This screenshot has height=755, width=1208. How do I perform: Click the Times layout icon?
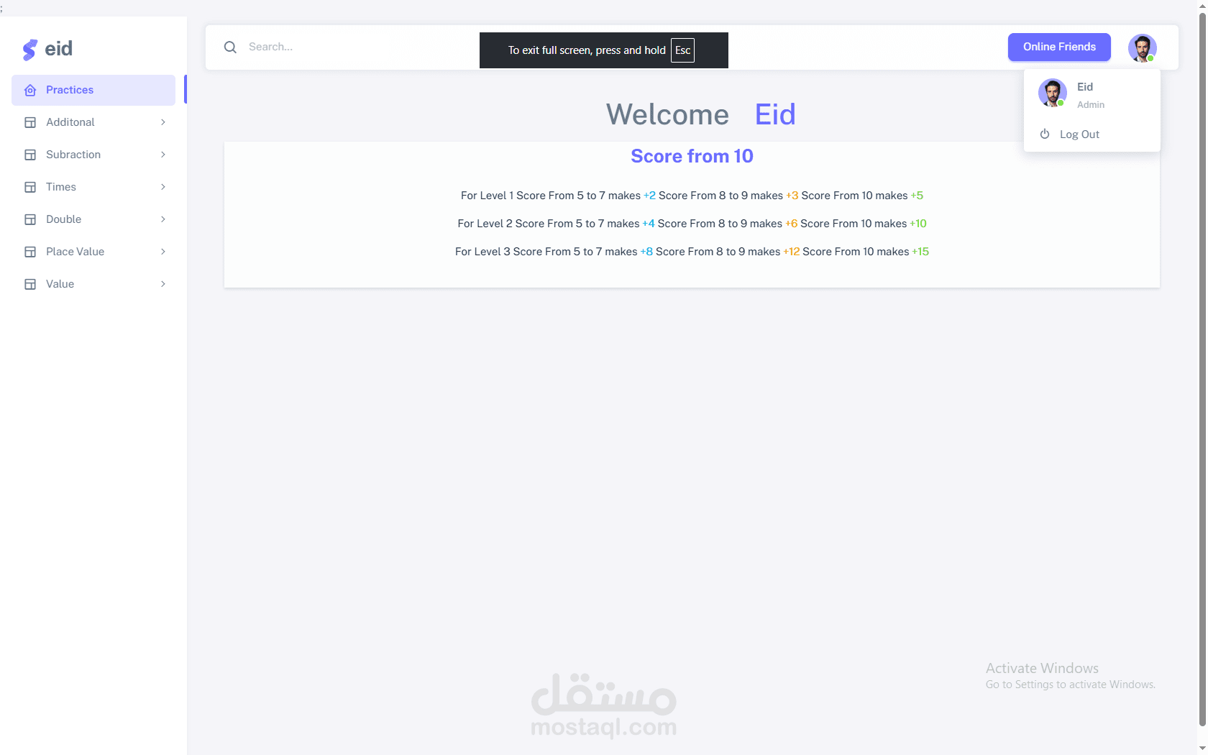(x=30, y=187)
